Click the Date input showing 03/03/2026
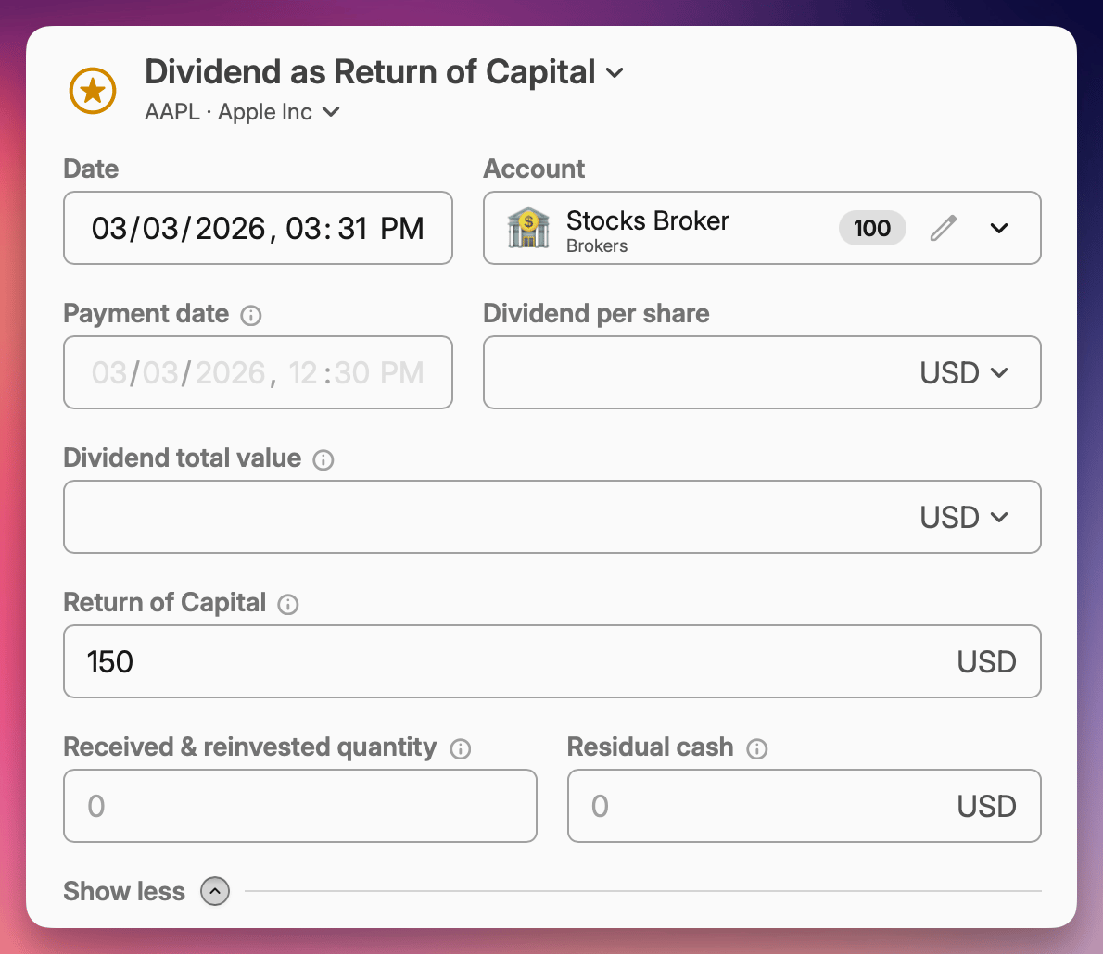 (x=258, y=228)
